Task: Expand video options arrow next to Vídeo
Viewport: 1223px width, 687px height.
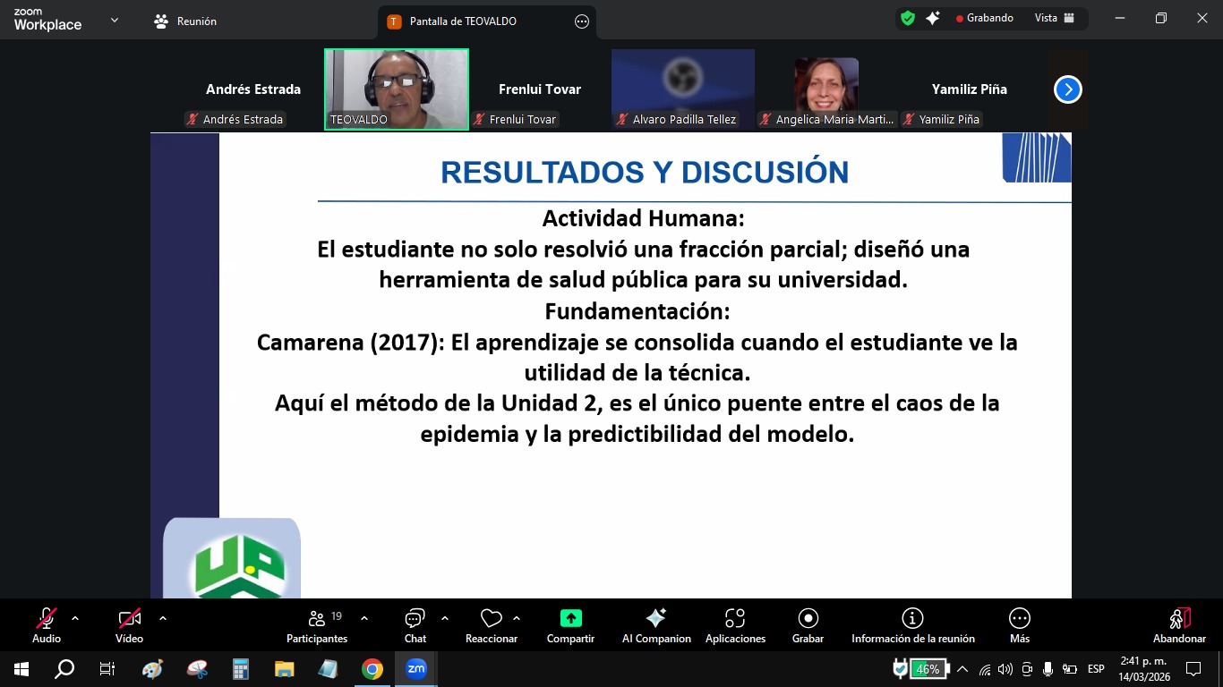Action: click(162, 618)
